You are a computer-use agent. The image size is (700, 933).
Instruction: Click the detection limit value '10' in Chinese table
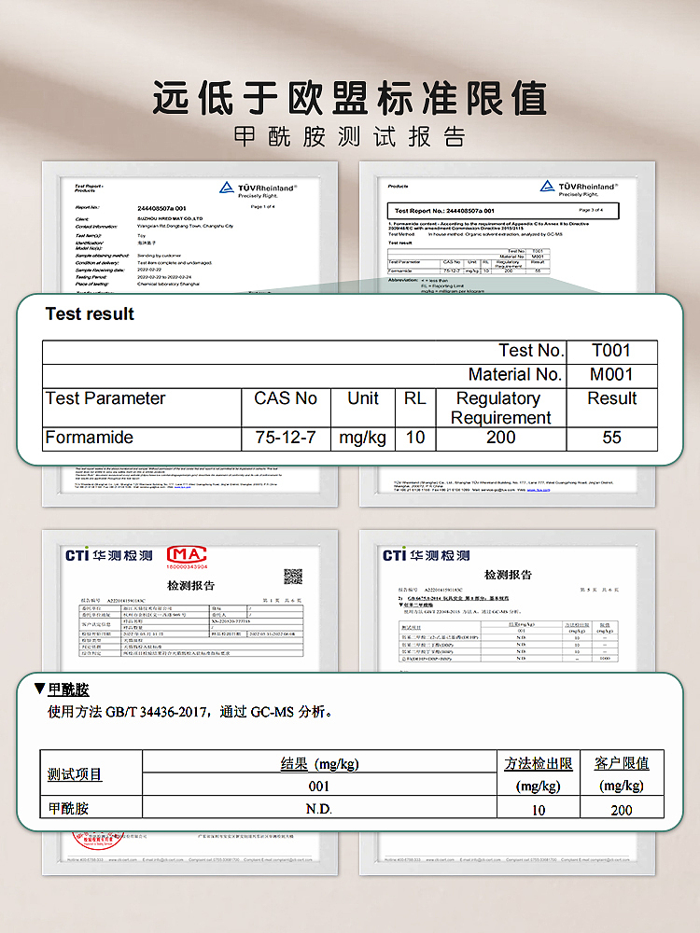pyautogui.click(x=539, y=809)
